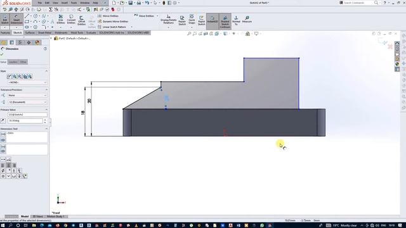The image size is (406, 228).
Task: Open Display/Delete Relations
Action: (x=168, y=20)
